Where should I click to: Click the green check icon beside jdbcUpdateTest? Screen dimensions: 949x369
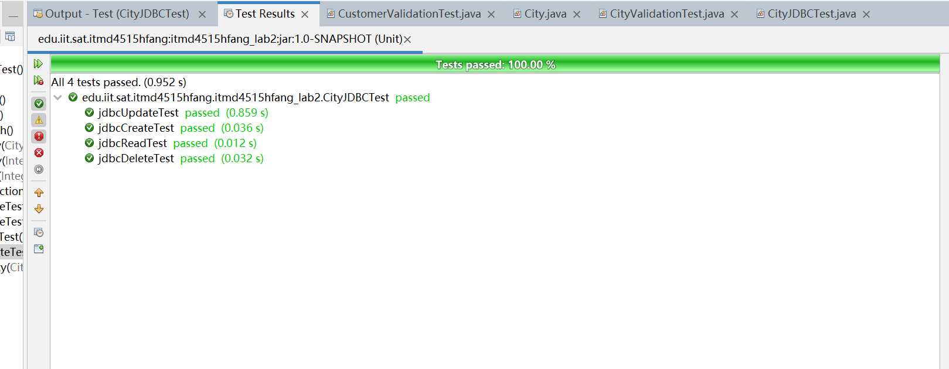[90, 112]
